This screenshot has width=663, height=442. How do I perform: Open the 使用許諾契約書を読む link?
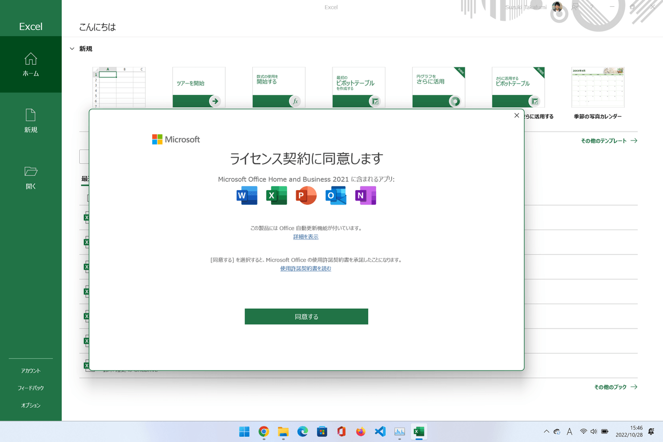(306, 268)
